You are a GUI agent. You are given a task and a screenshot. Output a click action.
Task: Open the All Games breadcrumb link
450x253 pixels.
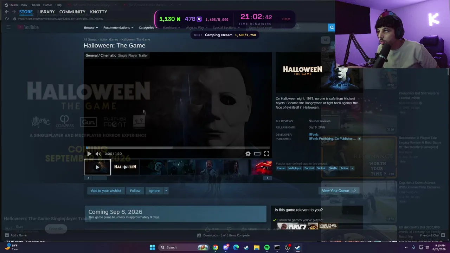click(x=90, y=40)
